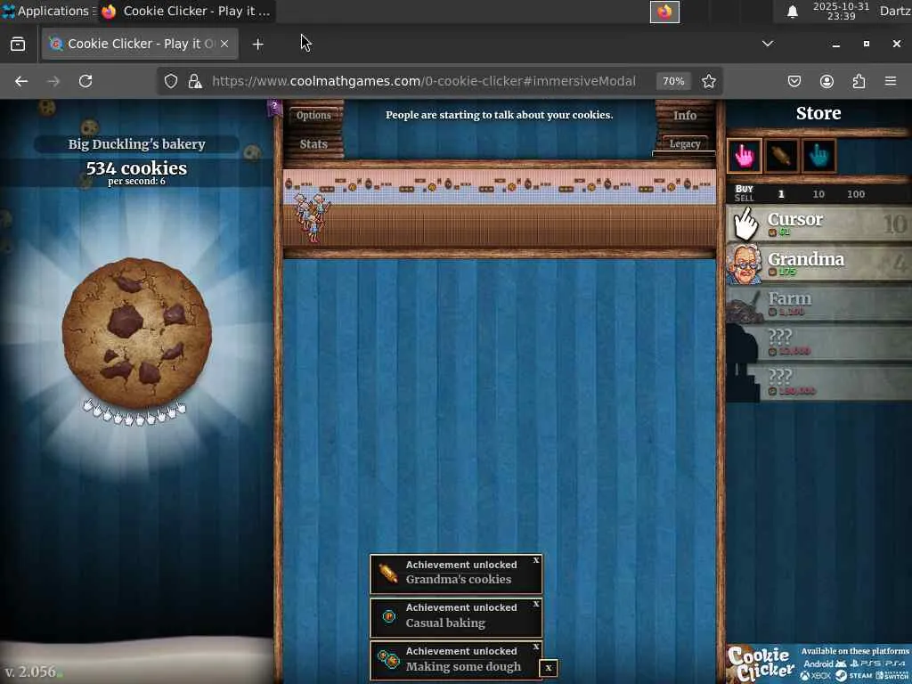Select the second locked ??? building
This screenshot has height=684, width=912.
click(x=819, y=382)
